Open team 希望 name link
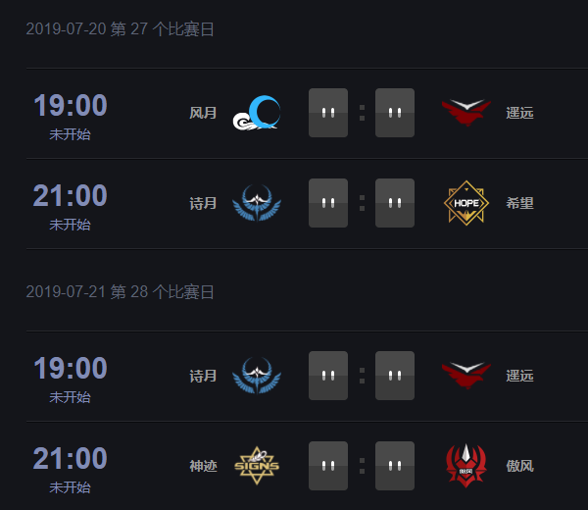 520,203
